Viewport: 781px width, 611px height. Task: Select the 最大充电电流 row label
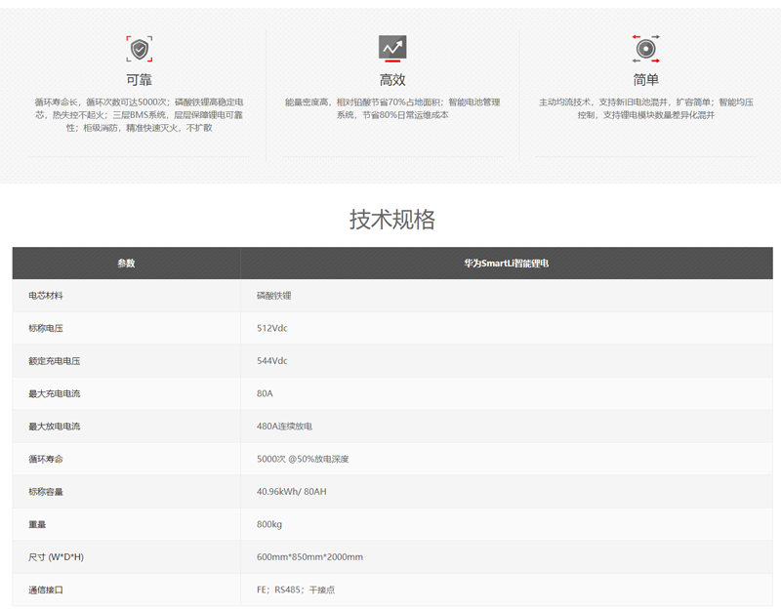click(55, 393)
